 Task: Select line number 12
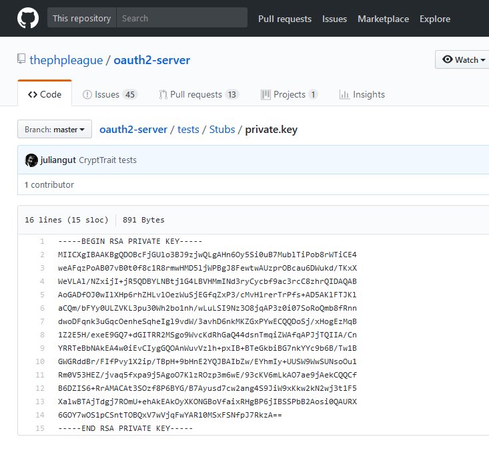[40, 388]
